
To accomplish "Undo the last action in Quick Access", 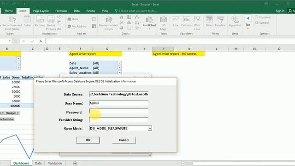I will (3, 4).
